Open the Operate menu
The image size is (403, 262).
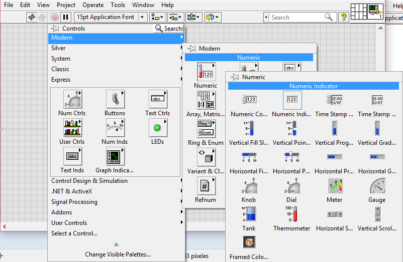tap(93, 5)
